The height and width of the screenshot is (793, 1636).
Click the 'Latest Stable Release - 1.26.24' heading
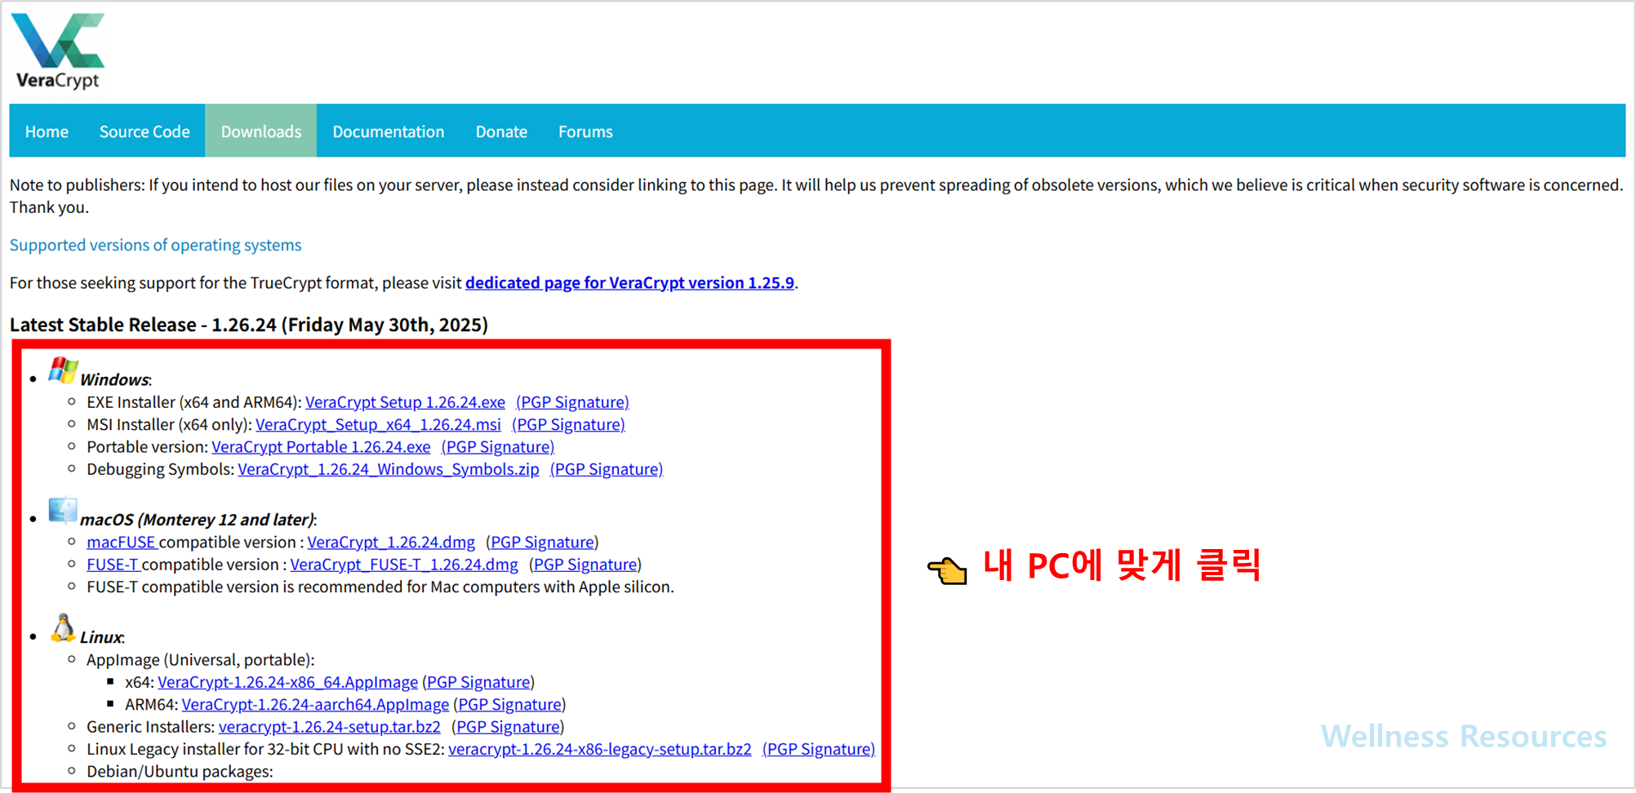click(x=249, y=325)
